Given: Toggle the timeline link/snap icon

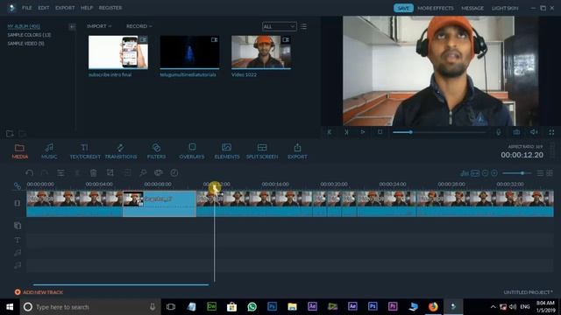Looking at the screenshot, I should (18, 185).
